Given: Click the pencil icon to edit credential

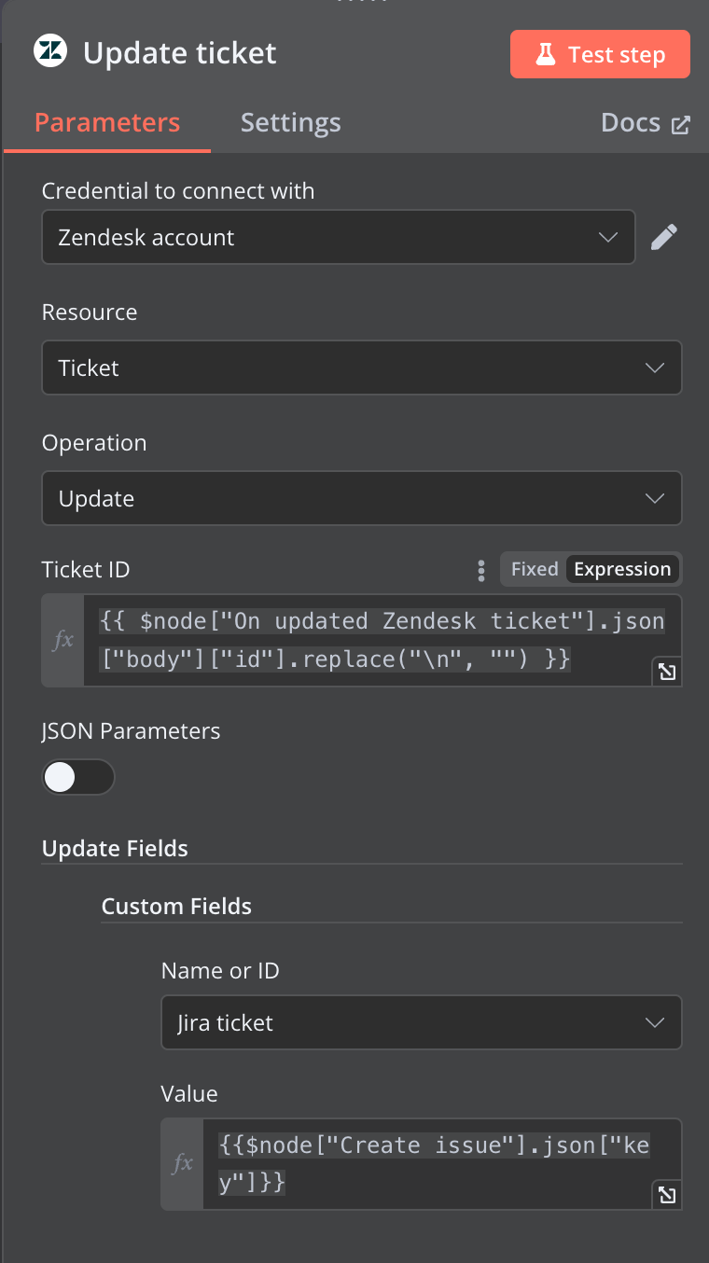Looking at the screenshot, I should 663,237.
